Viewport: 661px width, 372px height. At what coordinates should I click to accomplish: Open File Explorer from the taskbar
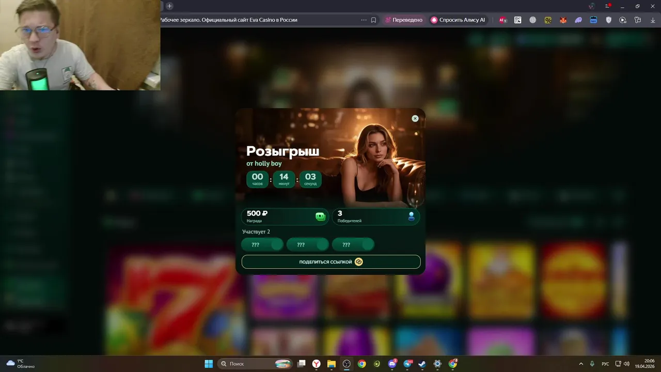pyautogui.click(x=332, y=364)
